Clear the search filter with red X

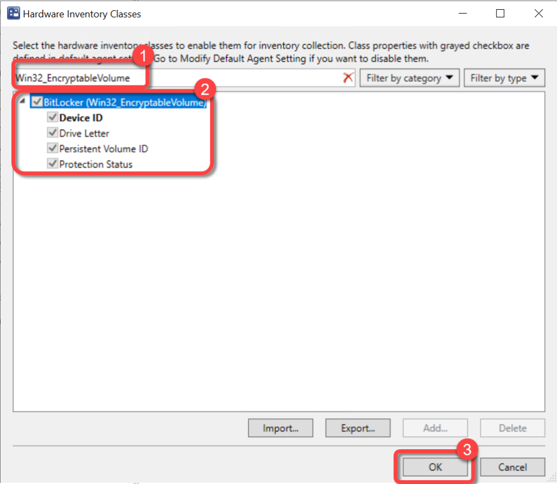348,78
